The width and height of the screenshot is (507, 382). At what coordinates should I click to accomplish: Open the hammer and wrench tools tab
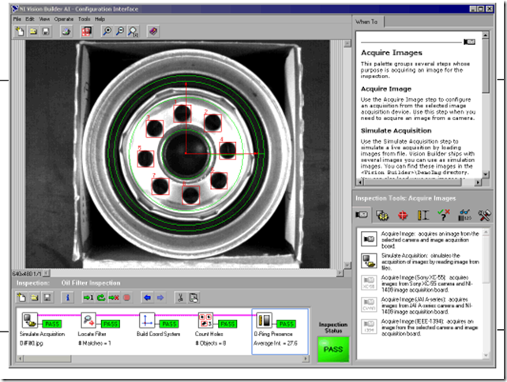coord(484,215)
